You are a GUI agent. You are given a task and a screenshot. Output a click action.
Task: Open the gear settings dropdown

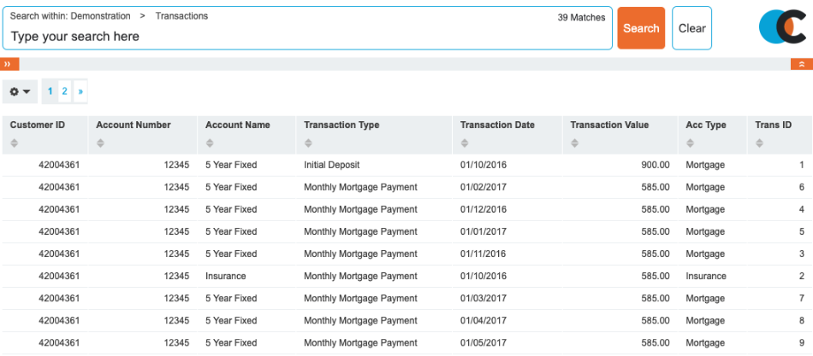click(20, 91)
